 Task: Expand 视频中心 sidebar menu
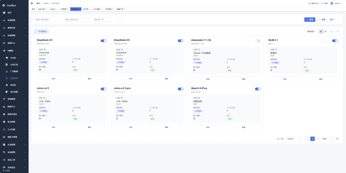click(14, 43)
